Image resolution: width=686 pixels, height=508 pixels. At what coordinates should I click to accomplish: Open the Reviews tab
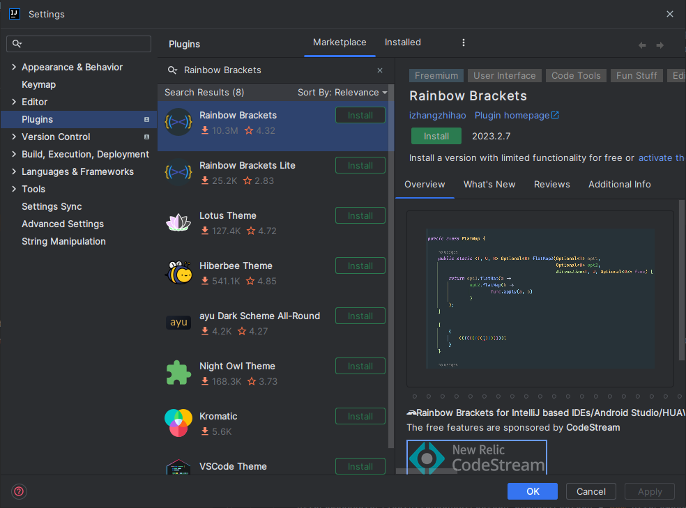pos(551,185)
